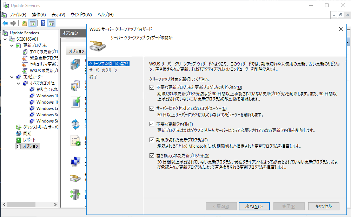Uncheck 置き換えられた更新プログラム checkbox
This screenshot has width=351, height=217.
point(152,155)
